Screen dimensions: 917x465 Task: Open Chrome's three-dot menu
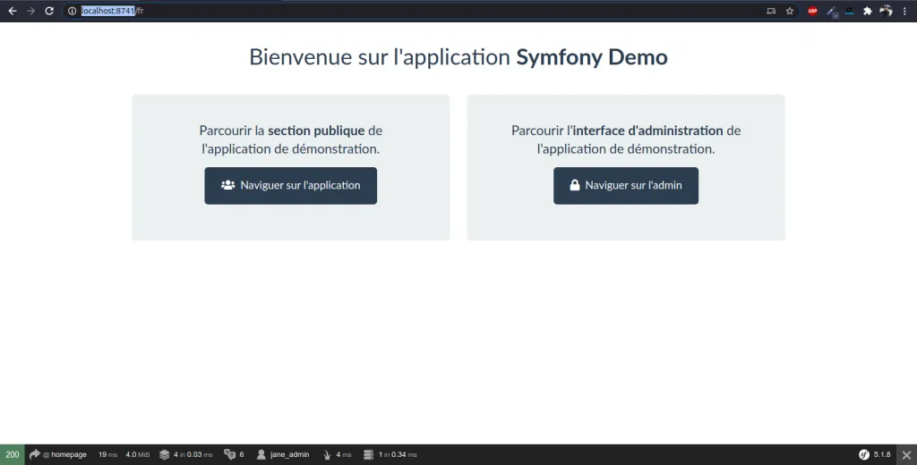tap(905, 11)
